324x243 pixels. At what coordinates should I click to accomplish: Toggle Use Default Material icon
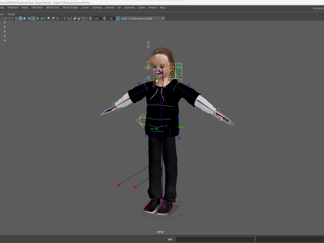(24, 18)
